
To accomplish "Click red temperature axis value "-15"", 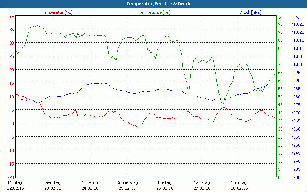I will click(11, 164).
